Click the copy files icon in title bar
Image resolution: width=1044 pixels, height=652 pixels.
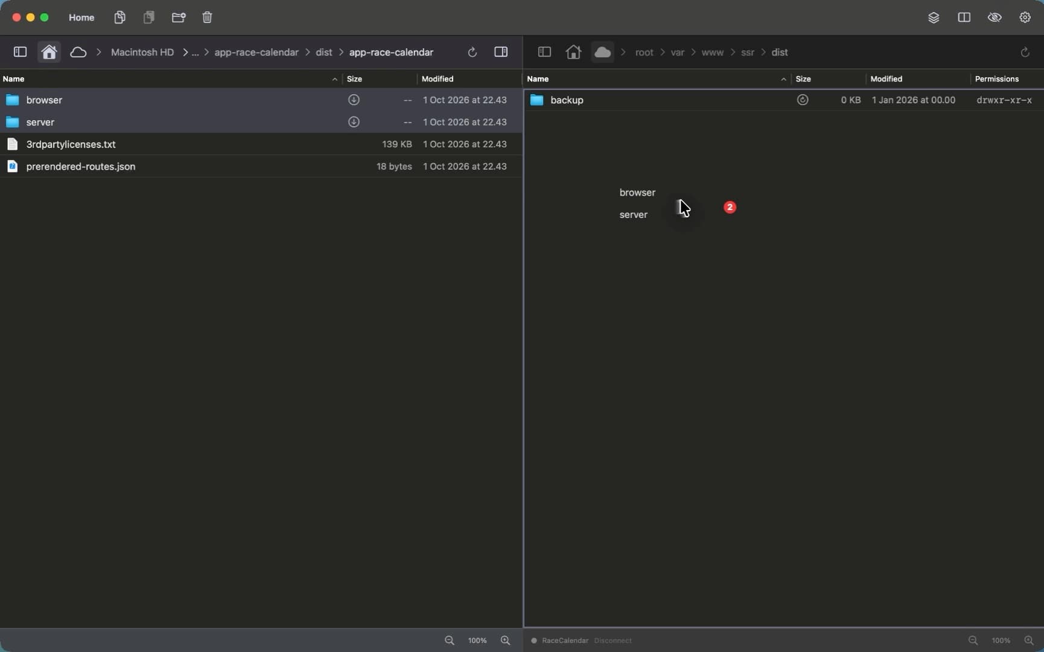(119, 18)
